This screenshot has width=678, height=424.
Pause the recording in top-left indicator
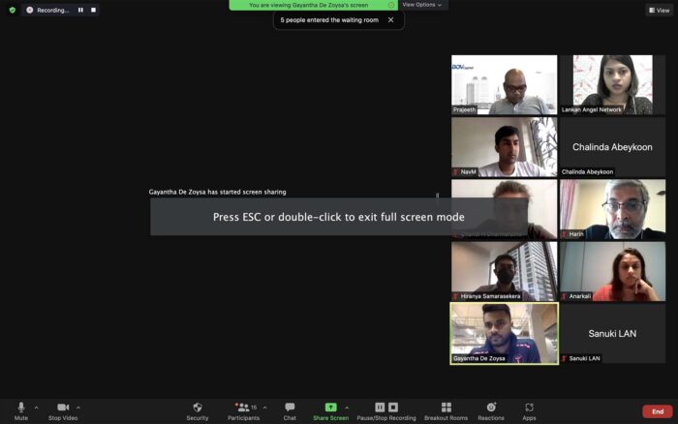click(x=80, y=10)
